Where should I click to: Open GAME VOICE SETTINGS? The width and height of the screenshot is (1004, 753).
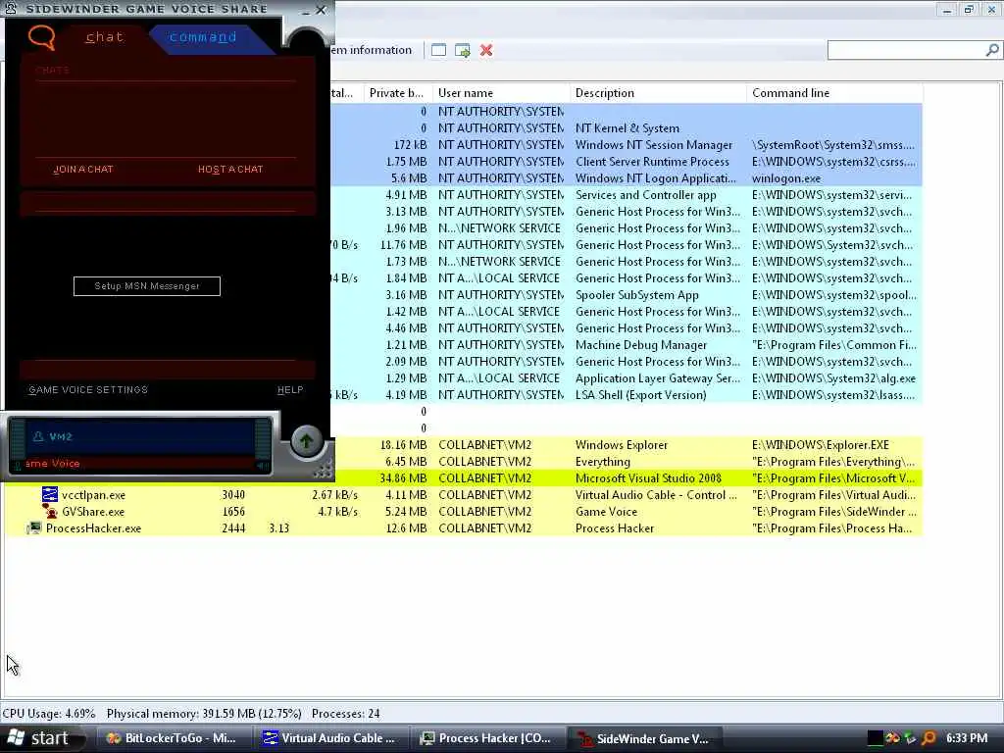pos(88,389)
